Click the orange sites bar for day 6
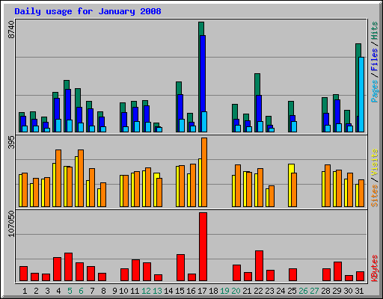Screen dimensions: 383x299 81,178
